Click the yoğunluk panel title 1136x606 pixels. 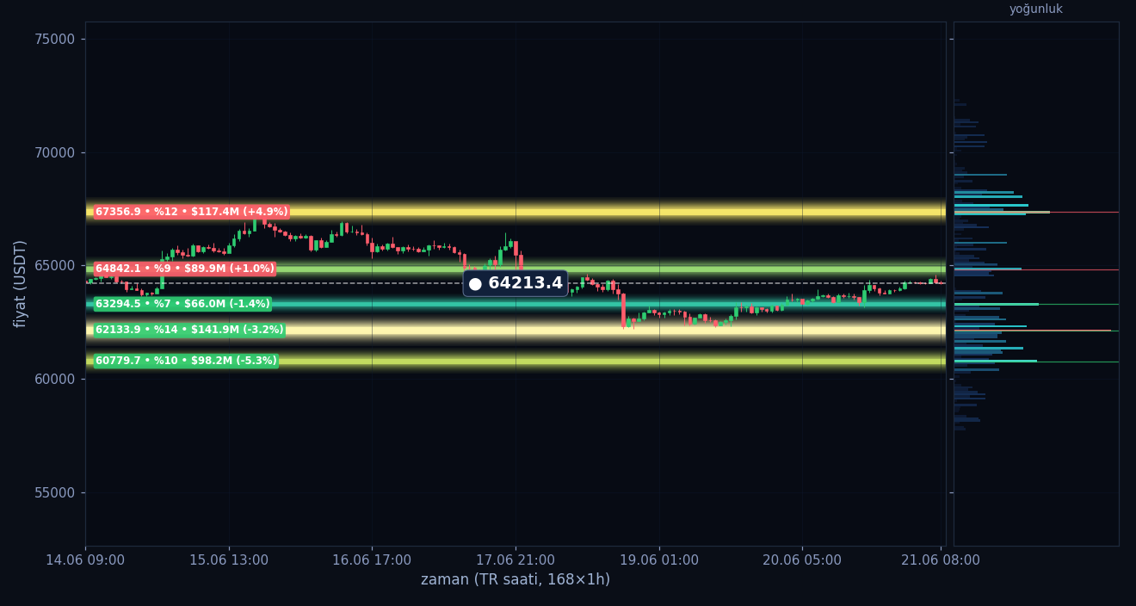(1036, 9)
